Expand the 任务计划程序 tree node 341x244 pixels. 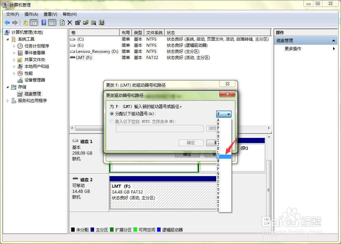click(14, 46)
